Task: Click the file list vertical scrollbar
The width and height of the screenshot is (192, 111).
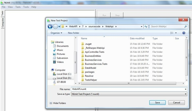Action: click(x=187, y=57)
